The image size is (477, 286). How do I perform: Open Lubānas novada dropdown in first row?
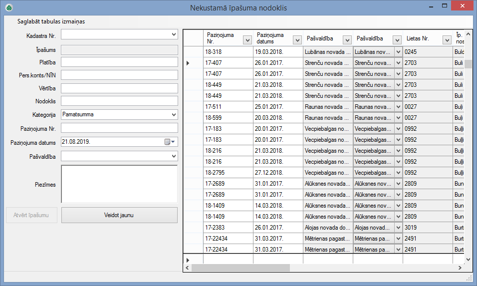[398, 51]
